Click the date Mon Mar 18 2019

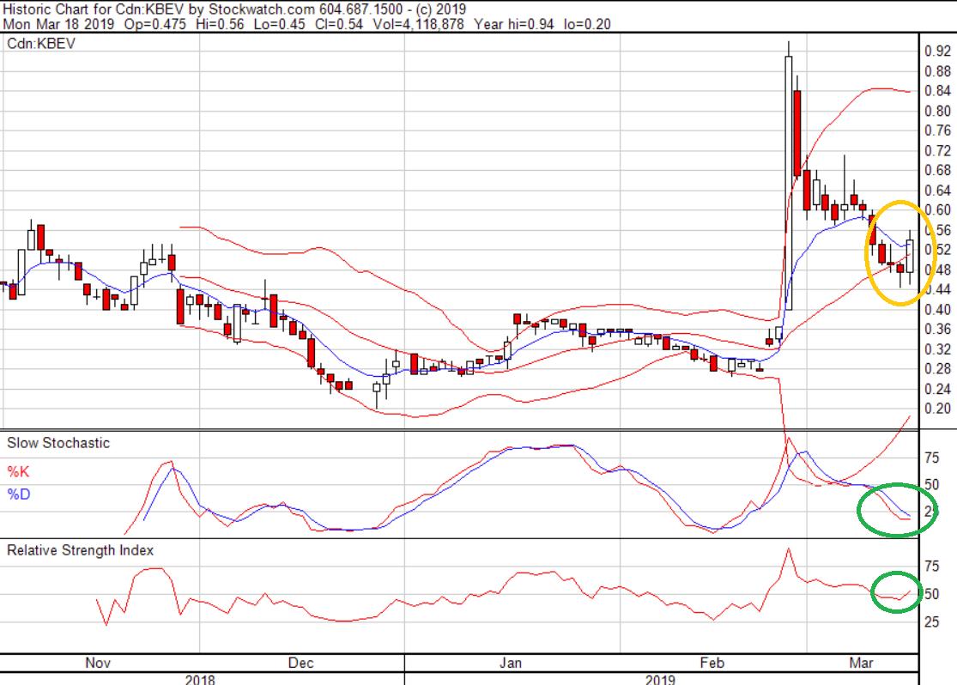pyautogui.click(x=58, y=24)
